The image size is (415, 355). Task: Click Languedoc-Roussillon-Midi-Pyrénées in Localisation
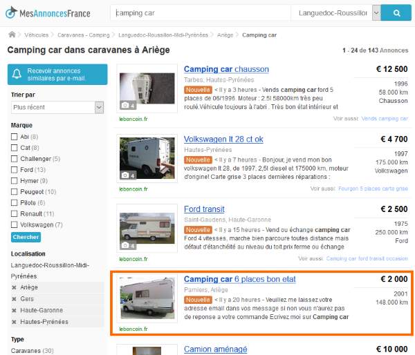tap(50, 271)
